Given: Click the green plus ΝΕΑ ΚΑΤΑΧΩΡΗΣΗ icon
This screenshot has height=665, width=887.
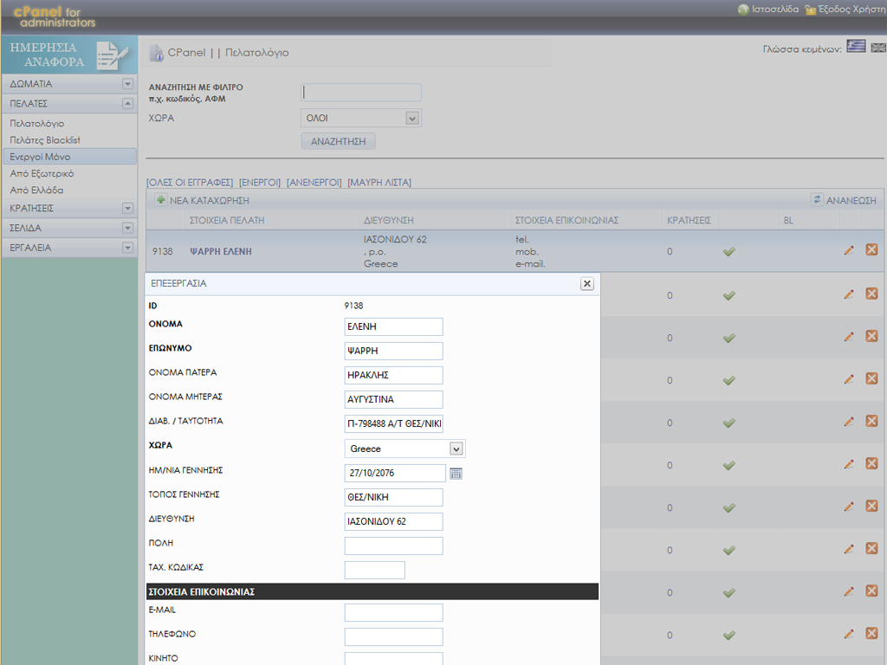Looking at the screenshot, I should (160, 200).
